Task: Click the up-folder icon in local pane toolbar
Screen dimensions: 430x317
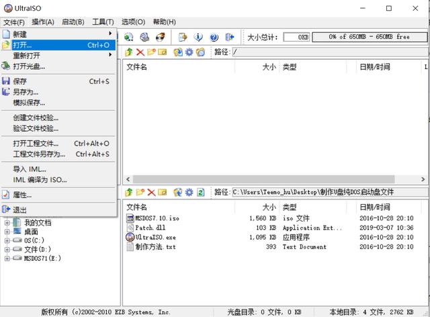Action: click(129, 192)
